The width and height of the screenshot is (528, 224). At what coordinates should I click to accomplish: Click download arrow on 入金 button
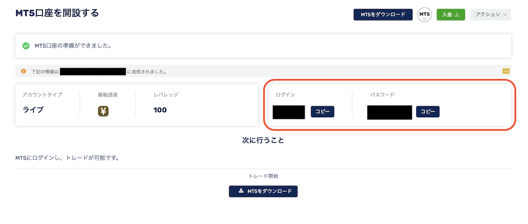457,14
